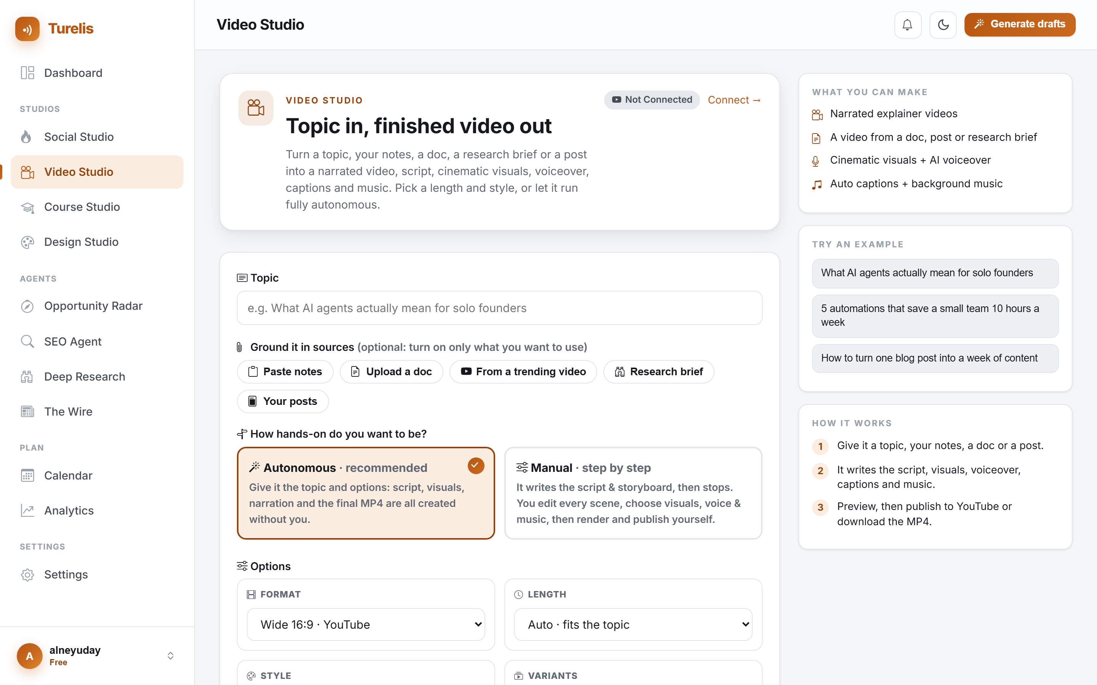Image resolution: width=1097 pixels, height=685 pixels.
Task: Click the alneyuday avatar
Action: click(x=29, y=656)
